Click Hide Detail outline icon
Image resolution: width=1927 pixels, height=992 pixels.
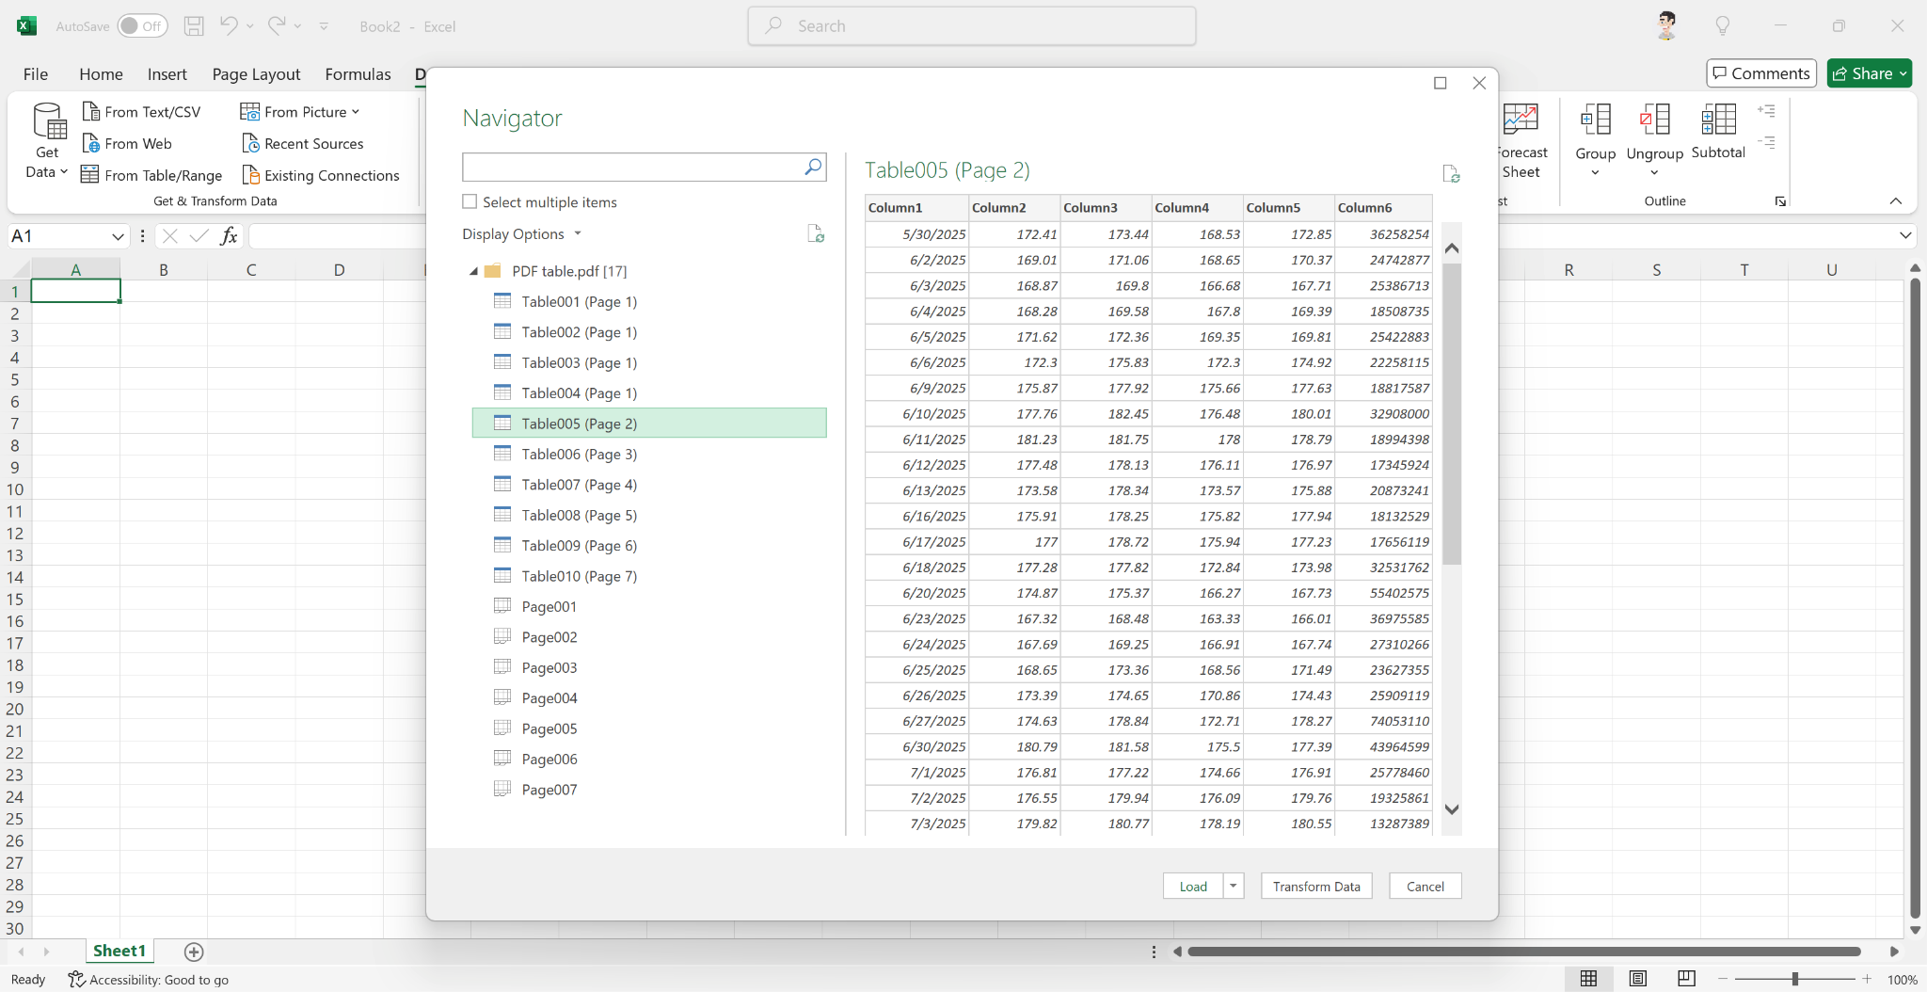tap(1767, 143)
